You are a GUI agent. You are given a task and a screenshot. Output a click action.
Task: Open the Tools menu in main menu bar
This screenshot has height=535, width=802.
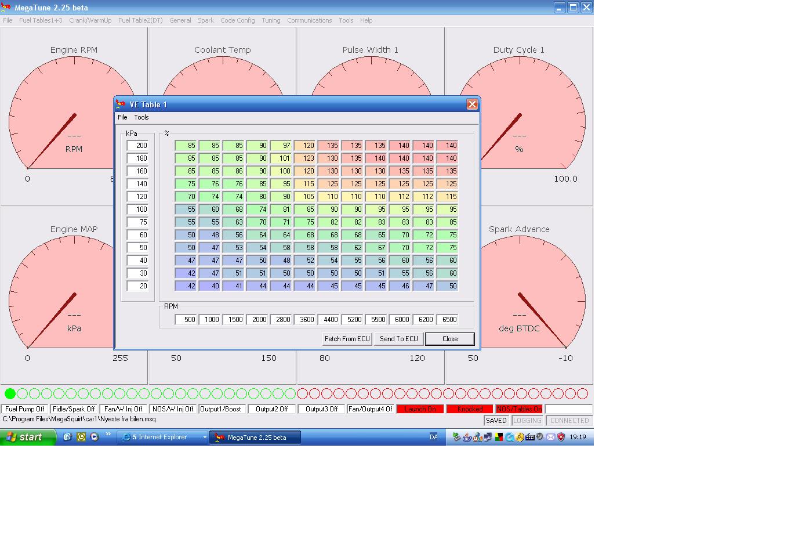346,20
